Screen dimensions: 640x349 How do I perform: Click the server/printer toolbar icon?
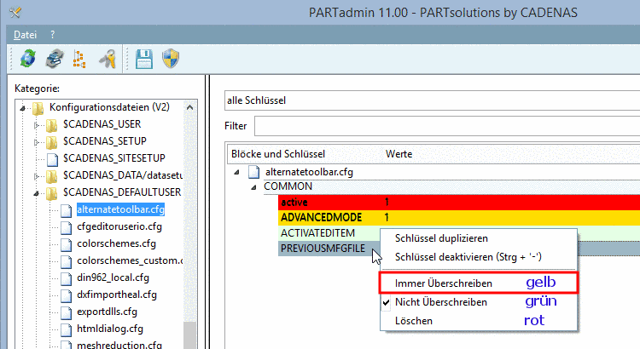click(x=55, y=59)
